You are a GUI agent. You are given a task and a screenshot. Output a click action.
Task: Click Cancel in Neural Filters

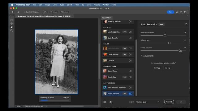(x=169, y=102)
